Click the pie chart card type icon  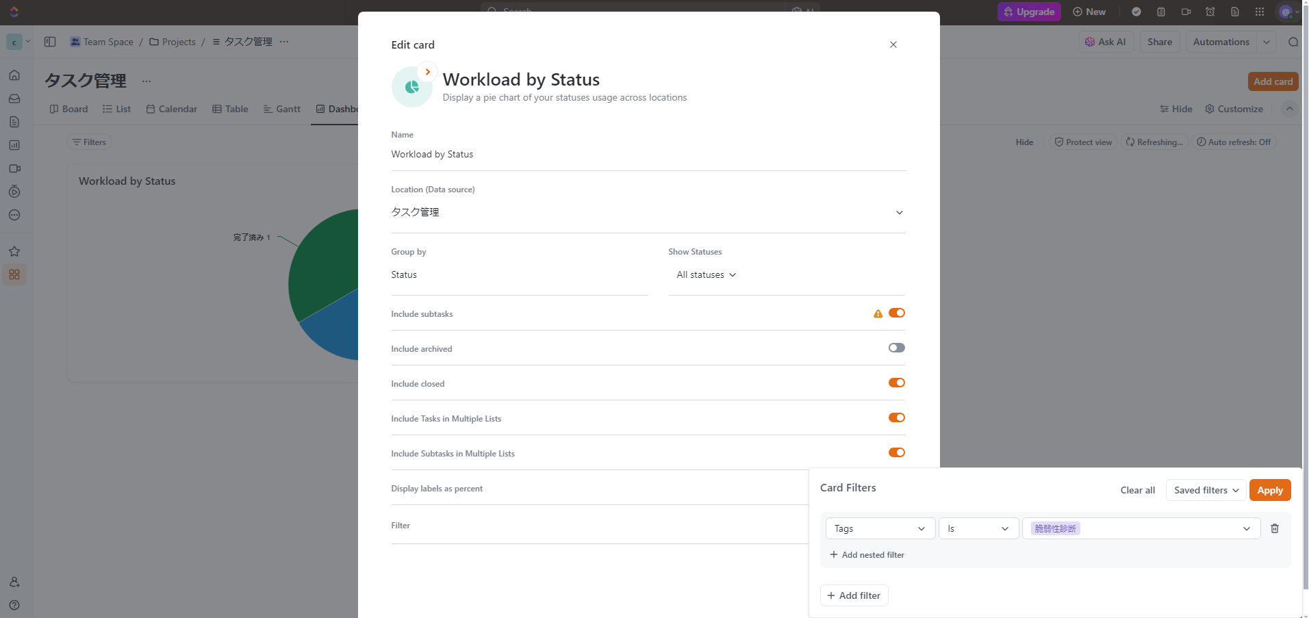[x=411, y=87]
